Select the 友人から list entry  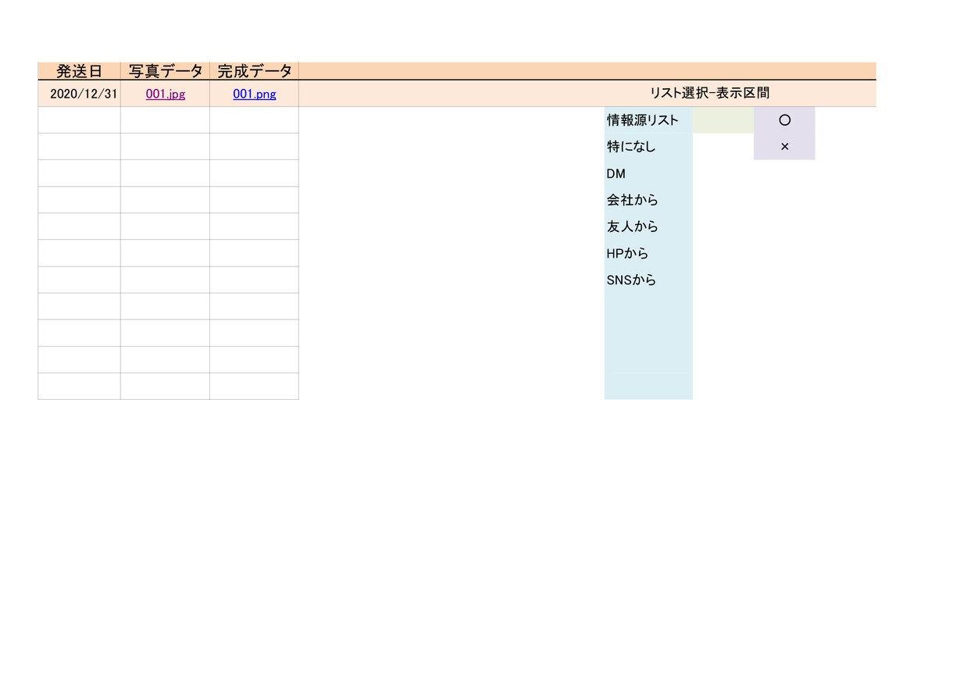648,226
